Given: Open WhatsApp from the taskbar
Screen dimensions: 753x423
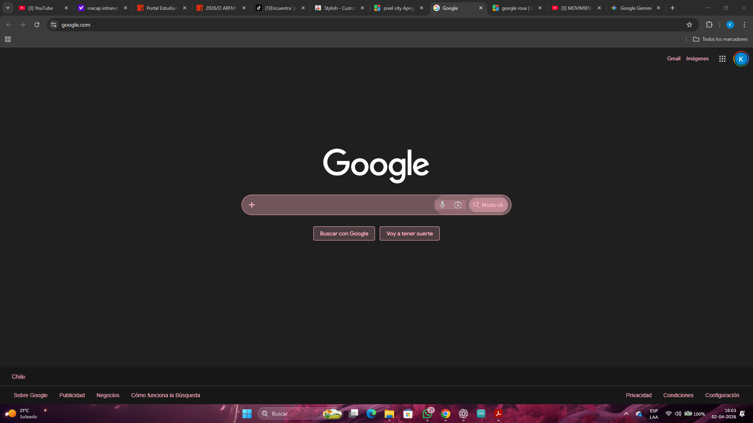Looking at the screenshot, I should click(x=427, y=413).
